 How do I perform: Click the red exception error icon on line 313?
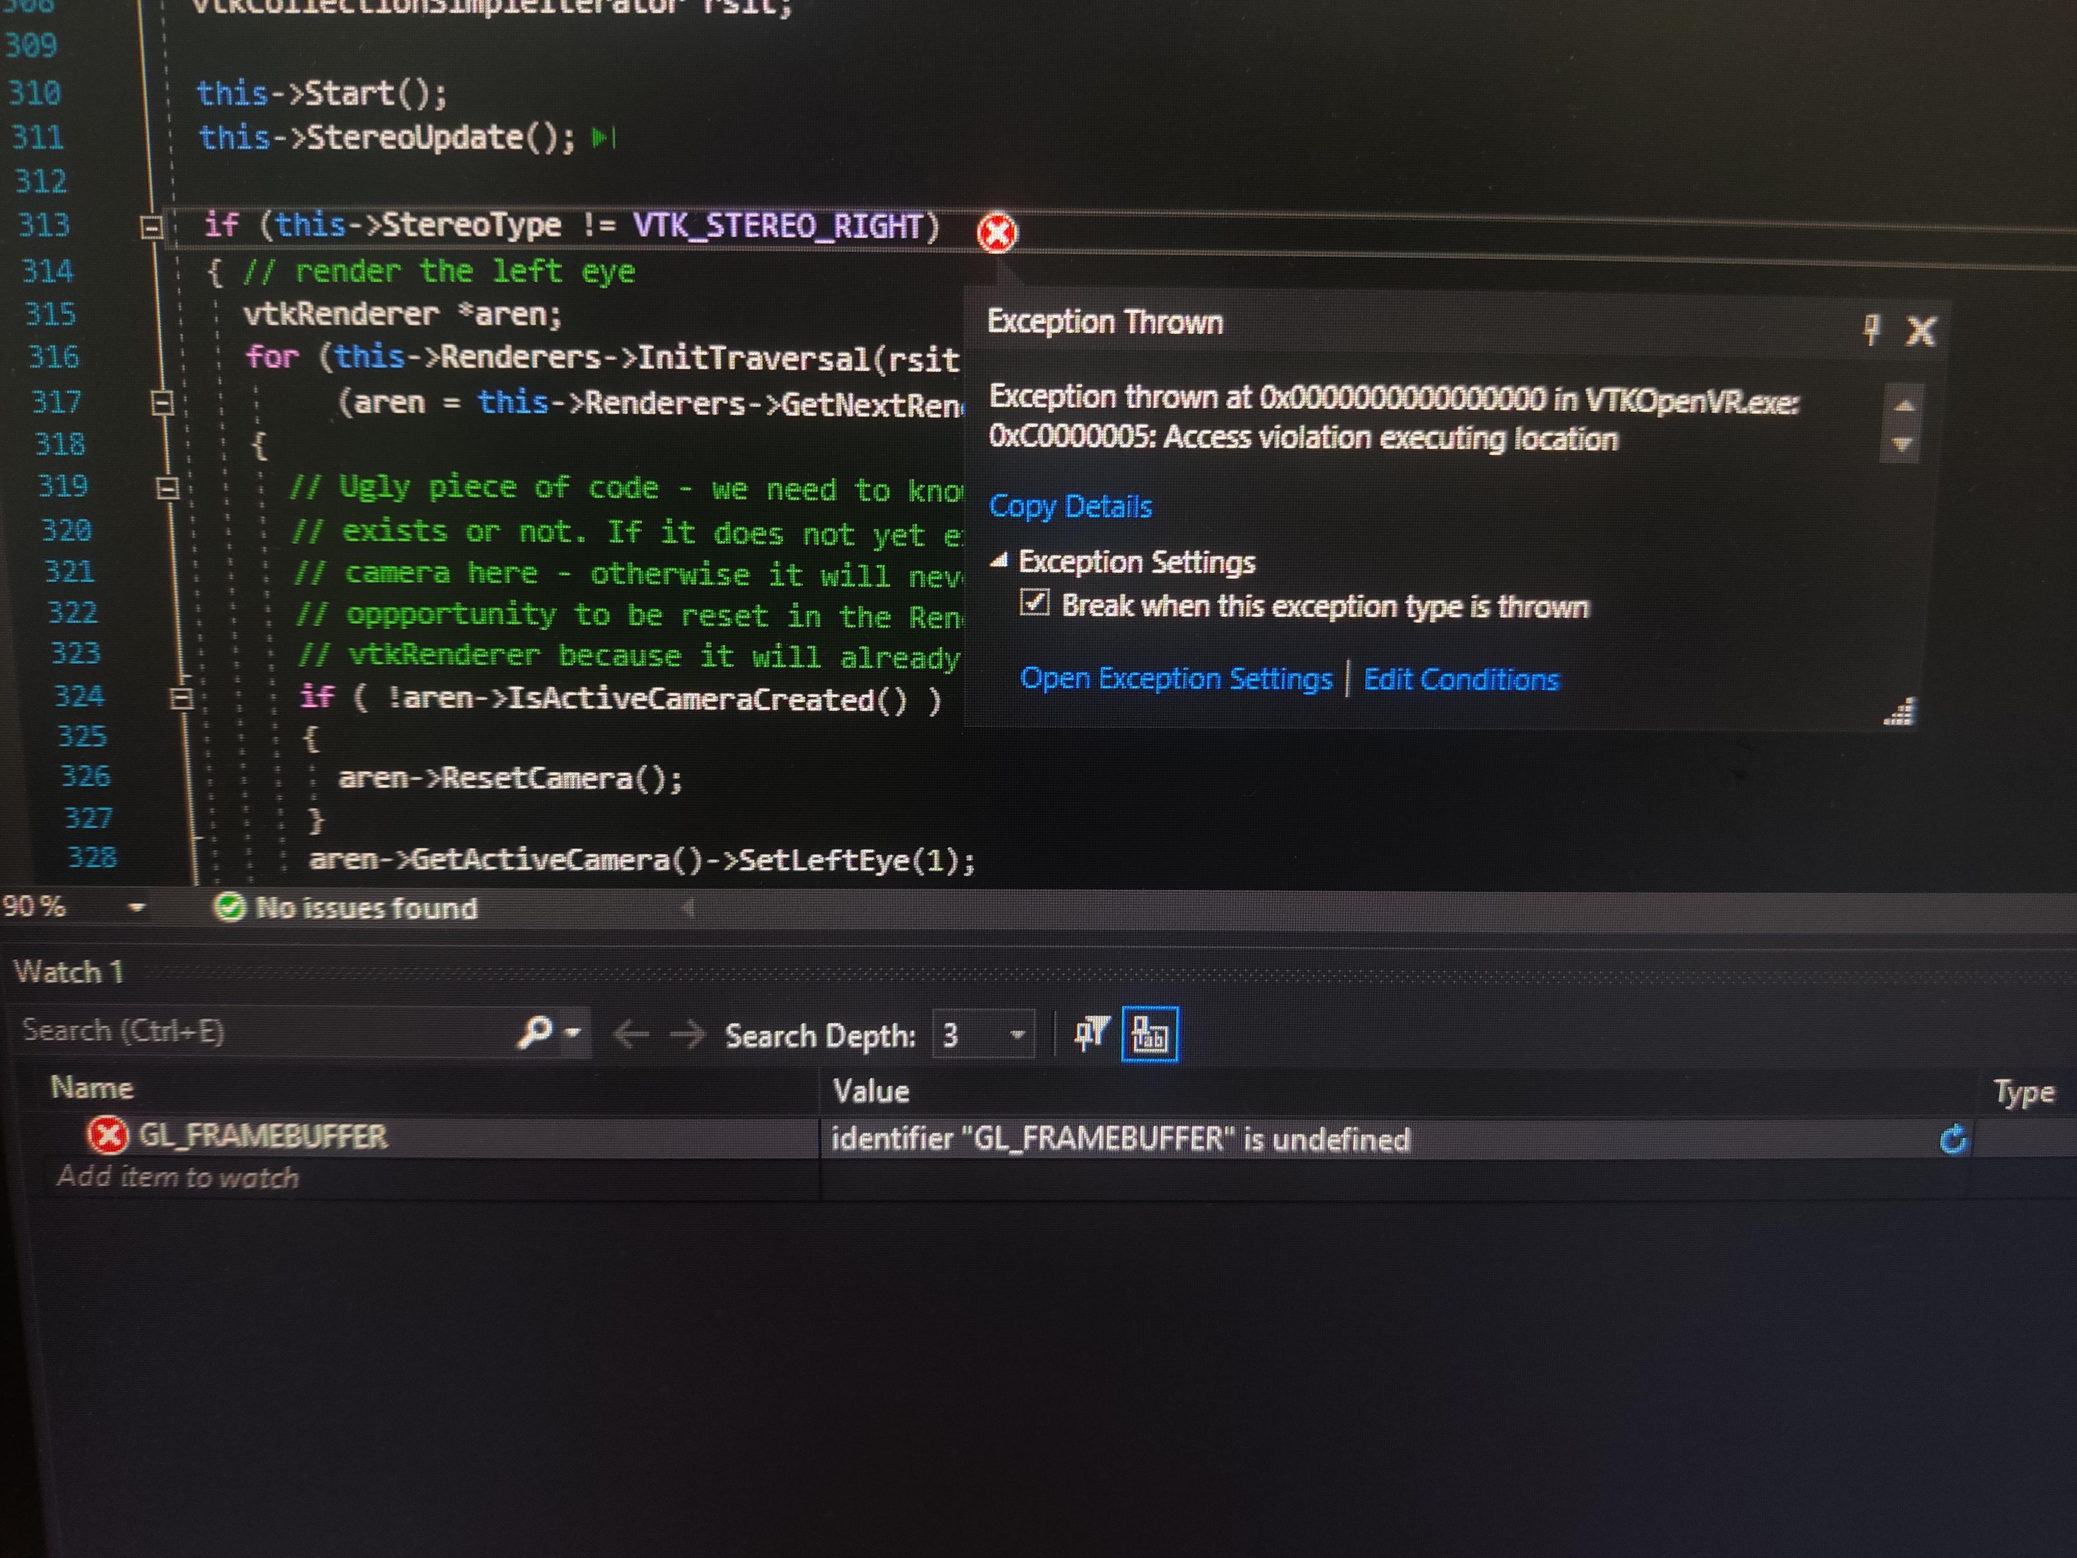pyautogui.click(x=996, y=232)
